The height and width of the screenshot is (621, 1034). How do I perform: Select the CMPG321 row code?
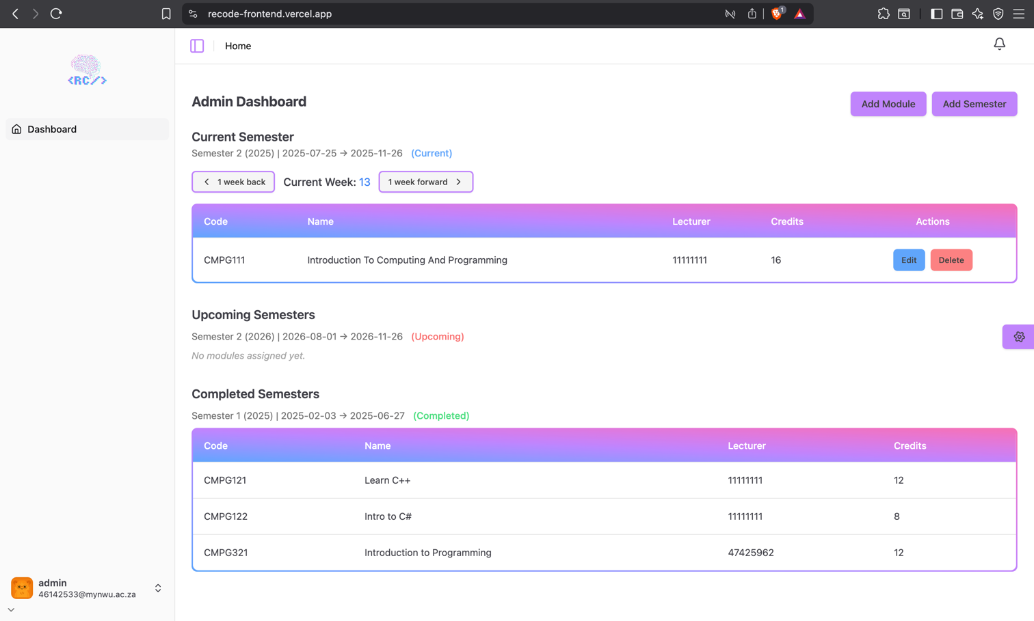click(226, 553)
